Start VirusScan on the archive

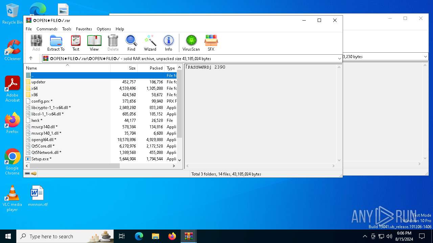pyautogui.click(x=191, y=43)
